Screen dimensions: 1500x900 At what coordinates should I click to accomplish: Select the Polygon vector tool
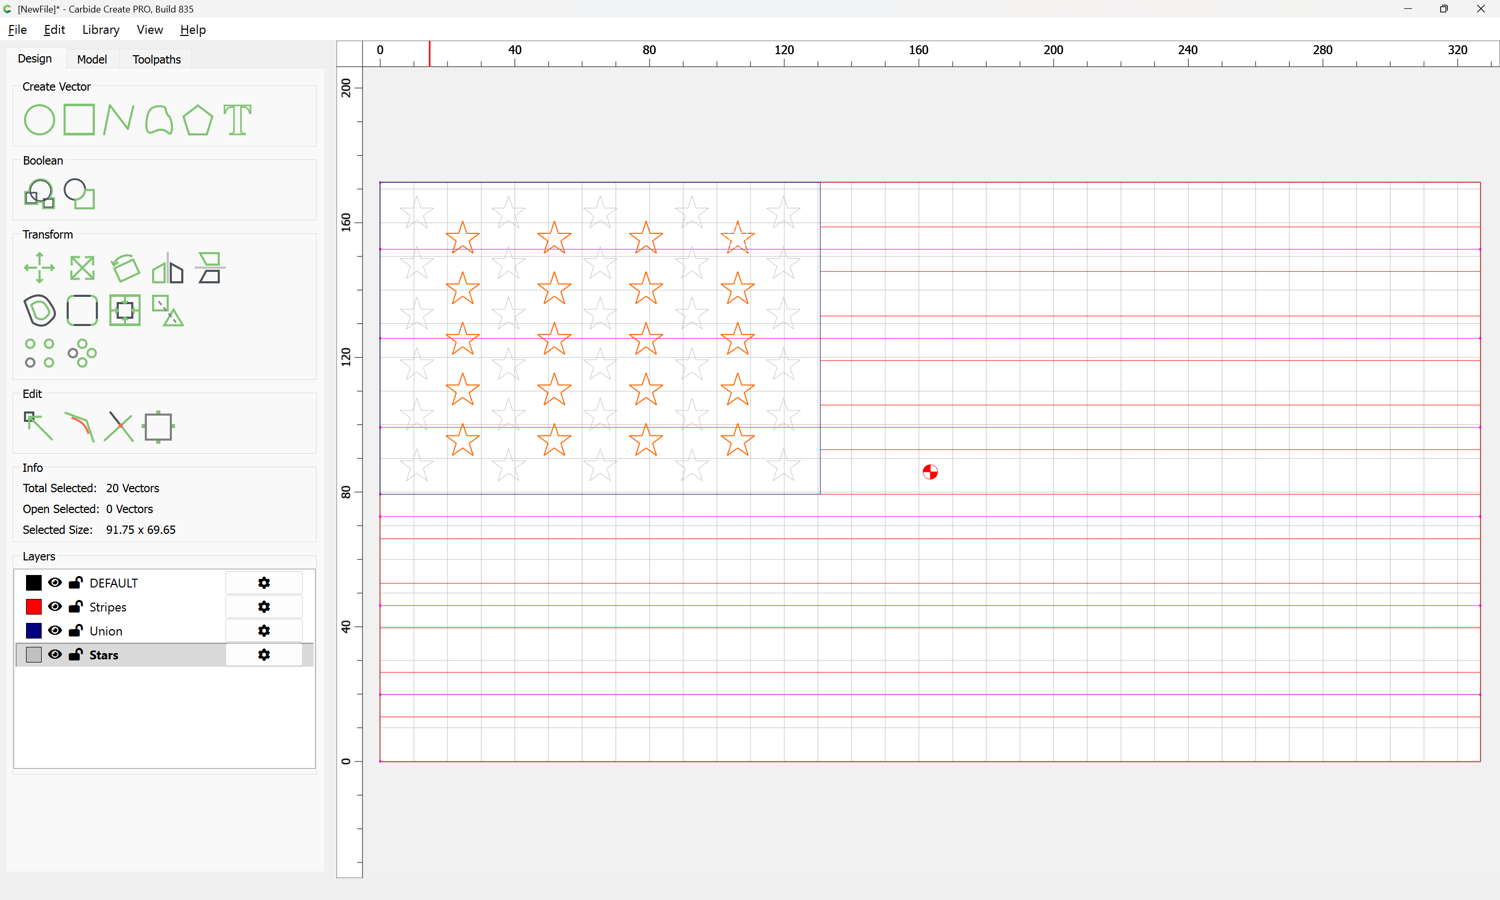(x=197, y=119)
